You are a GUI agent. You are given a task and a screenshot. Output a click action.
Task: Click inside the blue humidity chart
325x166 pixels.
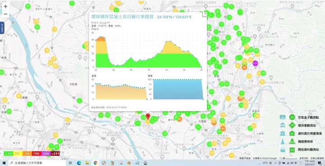pos(178,89)
